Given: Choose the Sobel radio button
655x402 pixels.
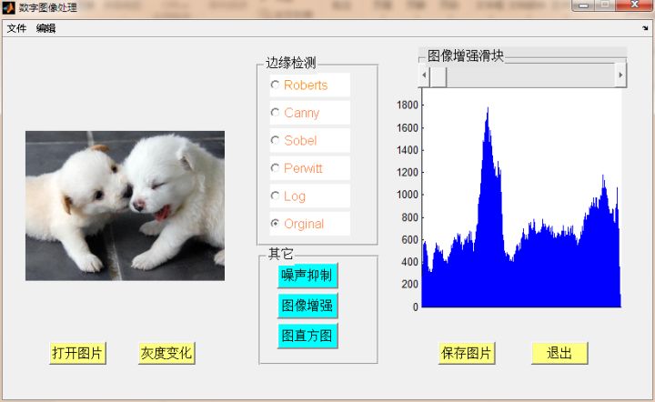Looking at the screenshot, I should 309,141.
